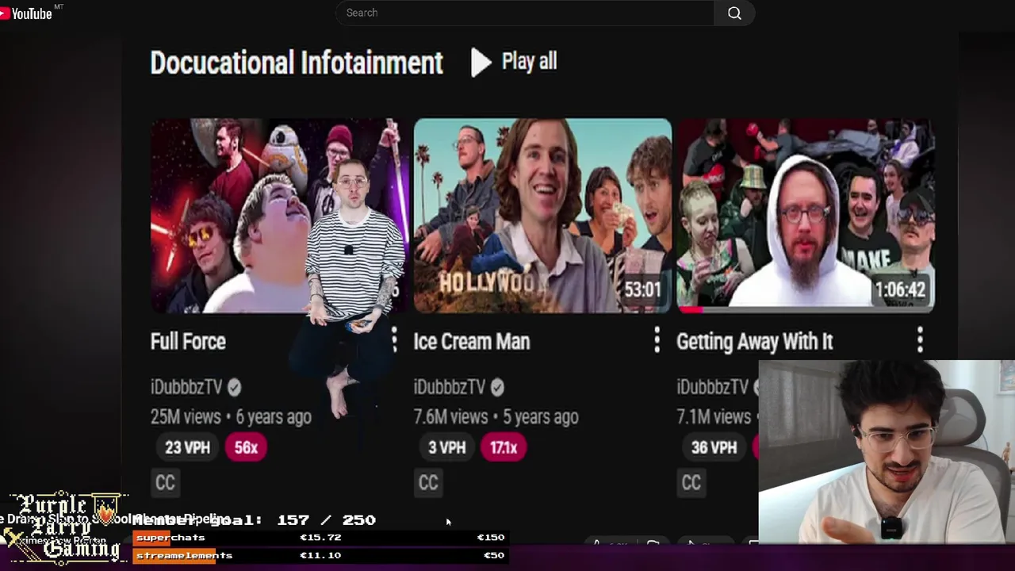1015x571 pixels.
Task: Click the '7.6M views • 5 years ago' text
Action: (x=496, y=417)
